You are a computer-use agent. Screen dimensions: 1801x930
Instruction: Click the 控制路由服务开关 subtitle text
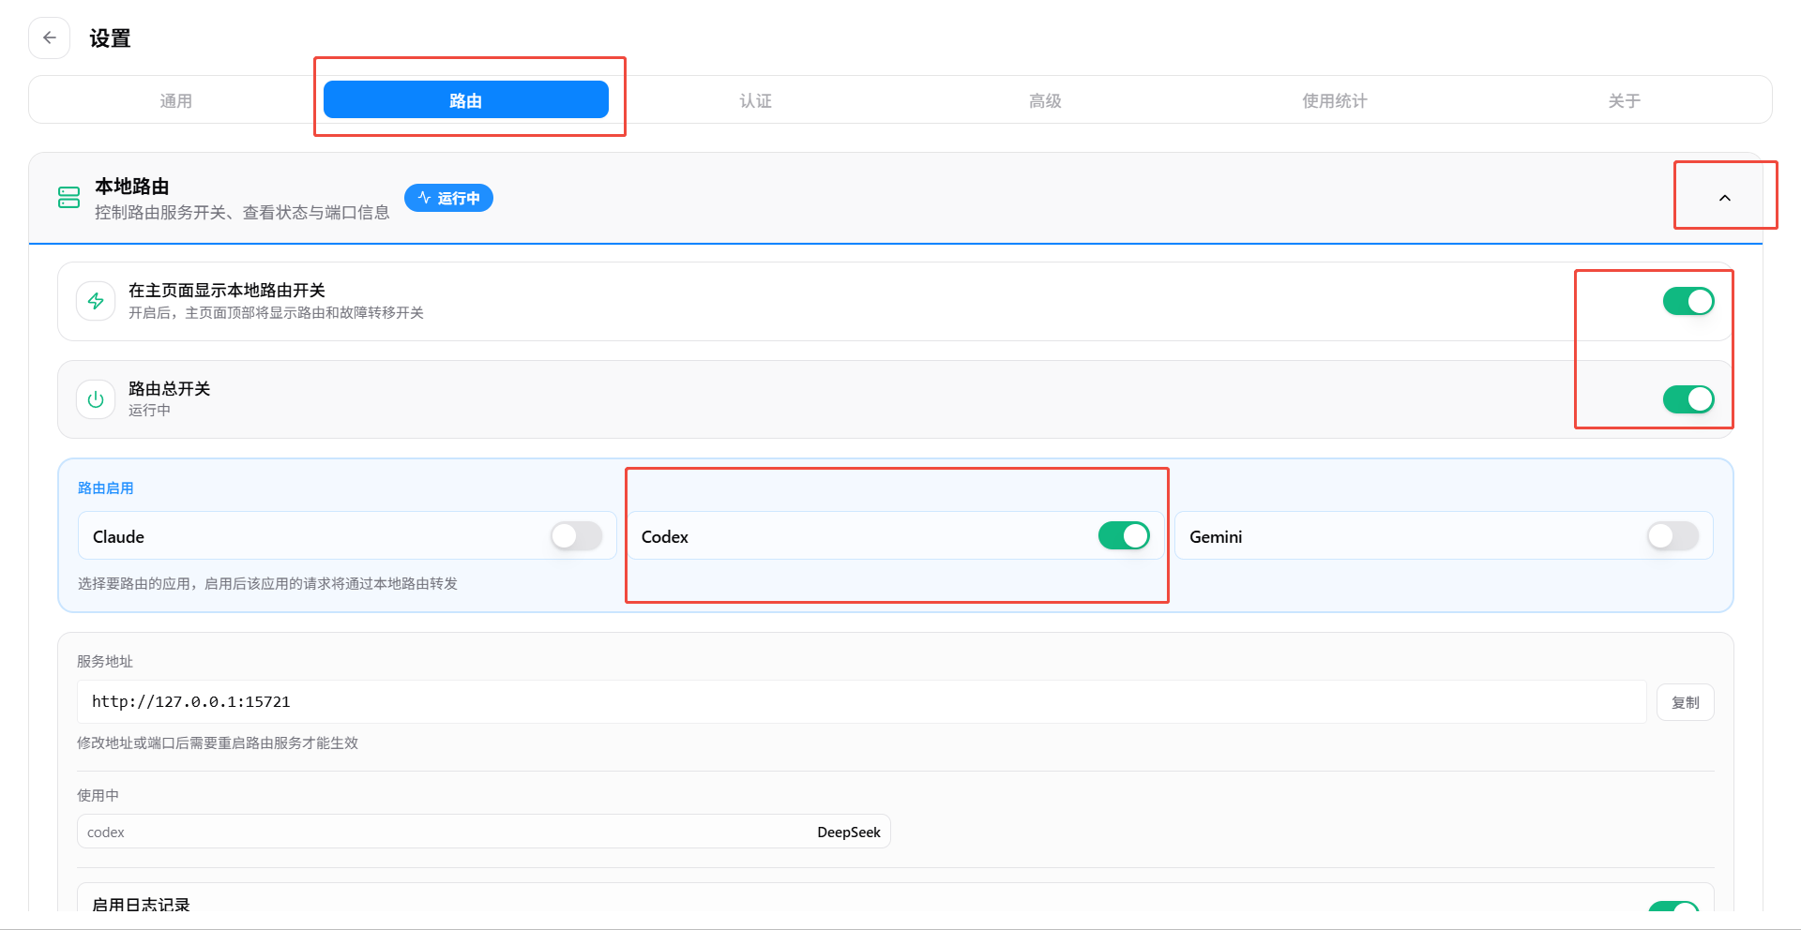click(x=242, y=213)
